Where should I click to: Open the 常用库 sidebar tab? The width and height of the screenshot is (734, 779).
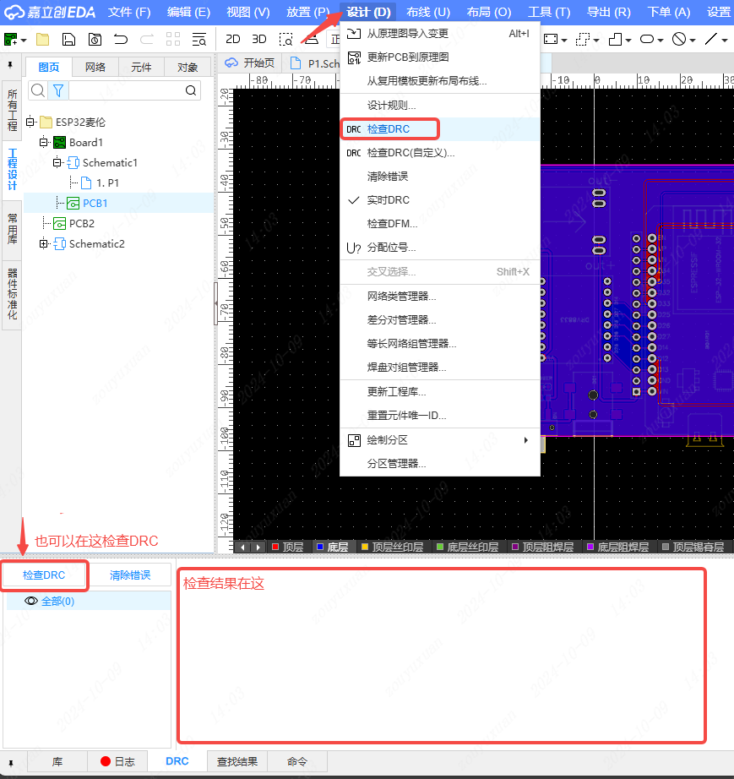coord(12,229)
